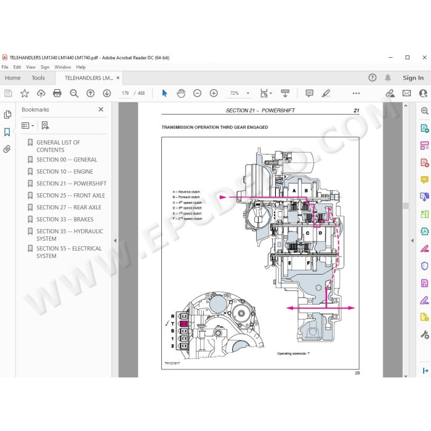Screen dimensions: 431x431
Task: Open bookmark GENERAL LIST OF CONTENTS
Action: coord(58,147)
